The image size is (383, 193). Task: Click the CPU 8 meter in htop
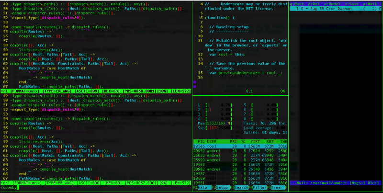click(x=261, y=119)
